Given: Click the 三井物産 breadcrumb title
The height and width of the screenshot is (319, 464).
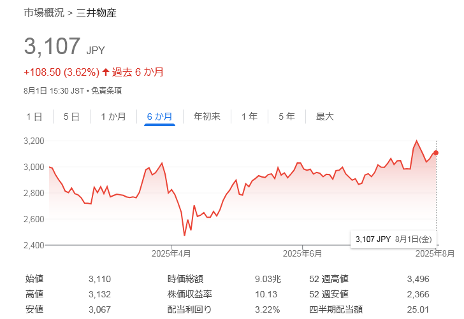Looking at the screenshot, I should click(x=96, y=13).
